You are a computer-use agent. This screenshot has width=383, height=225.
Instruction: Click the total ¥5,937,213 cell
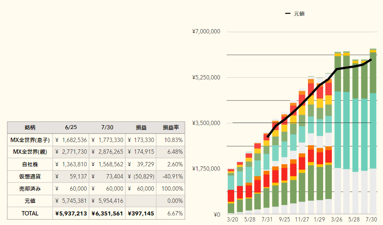click(x=71, y=213)
